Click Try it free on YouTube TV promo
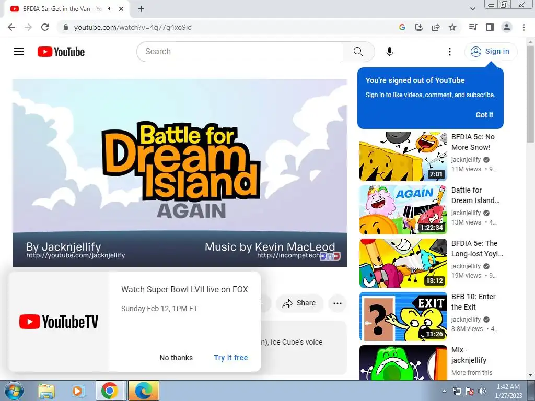 (x=230, y=358)
